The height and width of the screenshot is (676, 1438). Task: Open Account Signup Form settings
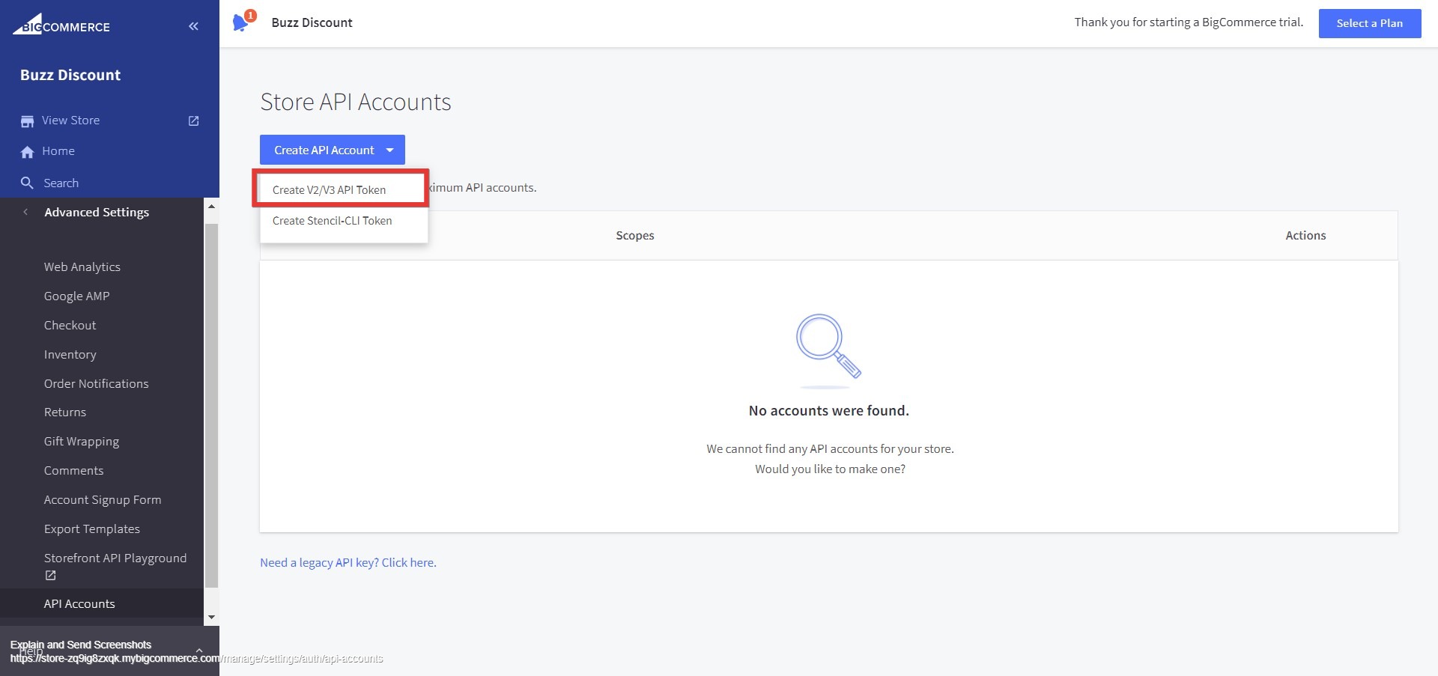(102, 499)
